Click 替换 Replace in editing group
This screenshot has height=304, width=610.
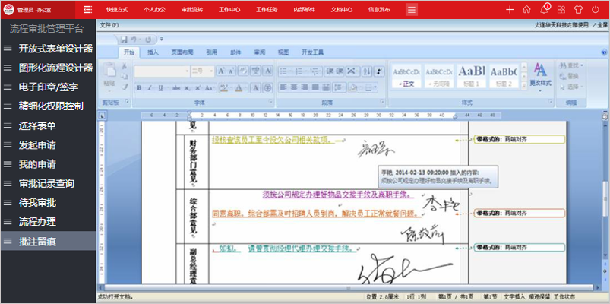(x=570, y=76)
